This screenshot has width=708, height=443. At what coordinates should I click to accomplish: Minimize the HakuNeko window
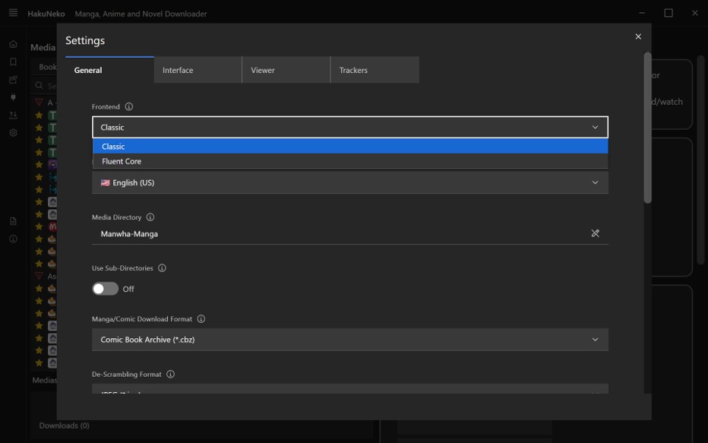[642, 13]
